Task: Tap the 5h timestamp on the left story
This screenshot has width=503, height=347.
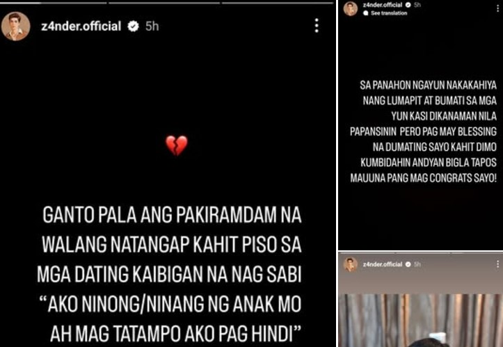Action: [152, 26]
